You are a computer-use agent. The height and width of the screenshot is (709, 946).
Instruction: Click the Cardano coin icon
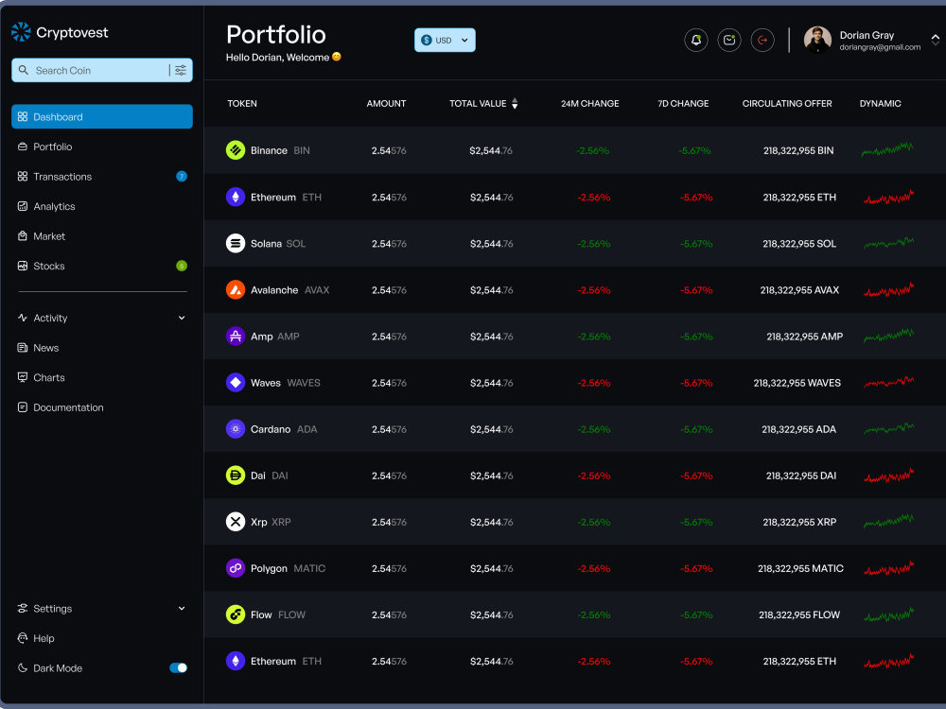[236, 429]
